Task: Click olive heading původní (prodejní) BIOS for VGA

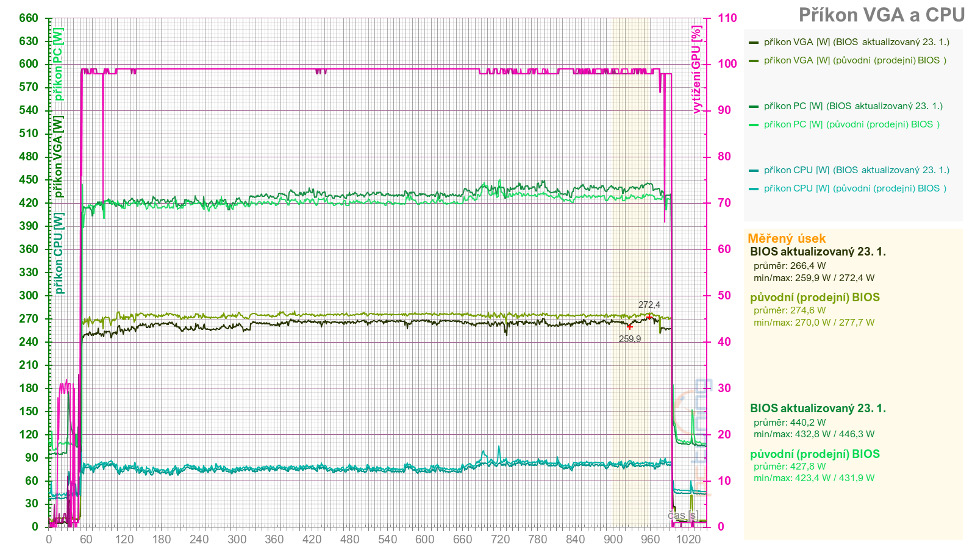Action: [x=815, y=298]
